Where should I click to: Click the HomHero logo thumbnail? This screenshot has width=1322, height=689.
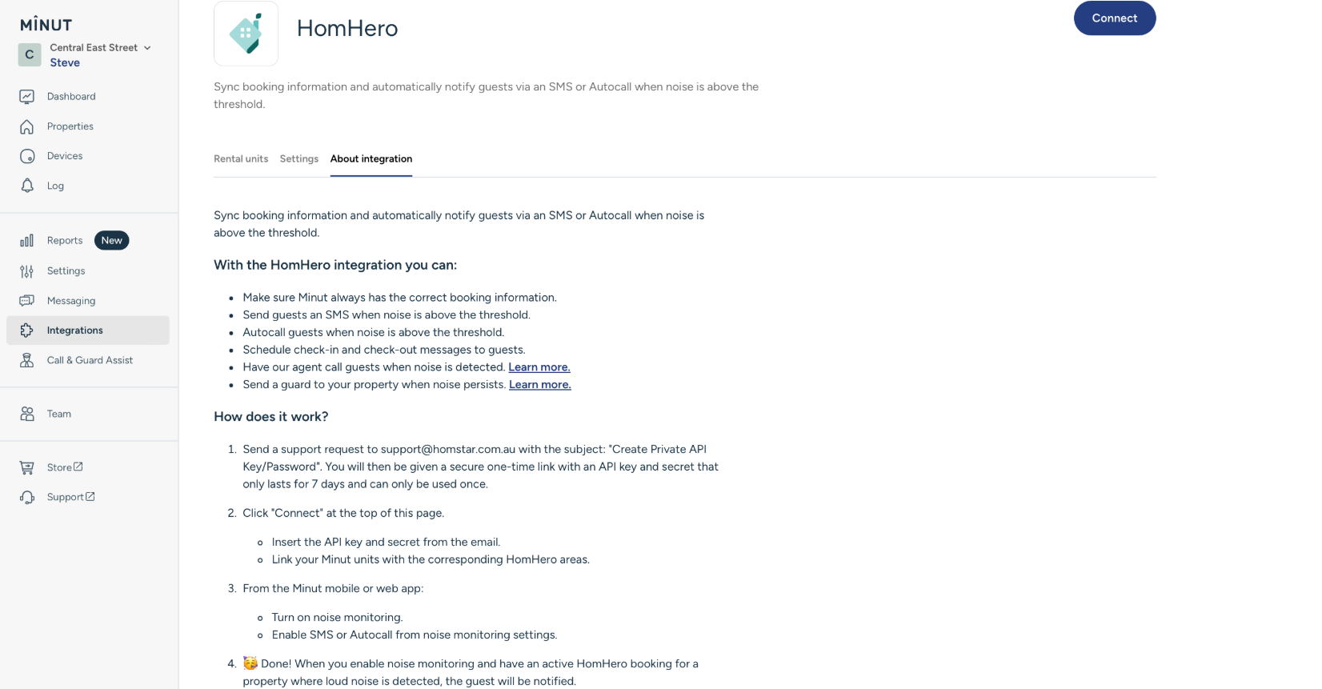coord(246,34)
